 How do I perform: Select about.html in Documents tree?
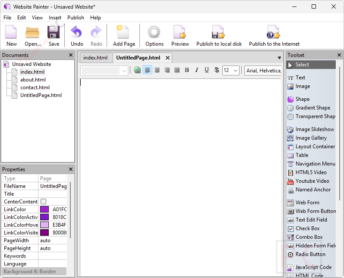(33, 80)
